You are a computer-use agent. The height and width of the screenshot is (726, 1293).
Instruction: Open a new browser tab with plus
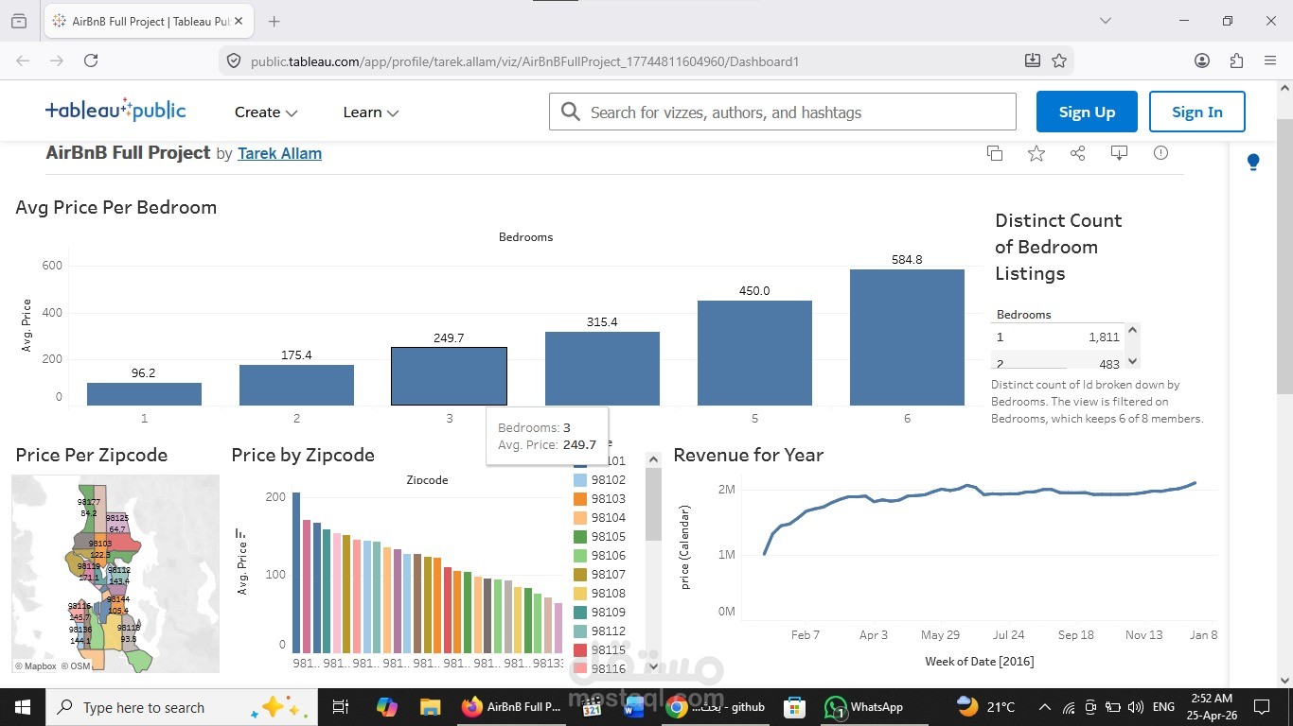(x=274, y=21)
